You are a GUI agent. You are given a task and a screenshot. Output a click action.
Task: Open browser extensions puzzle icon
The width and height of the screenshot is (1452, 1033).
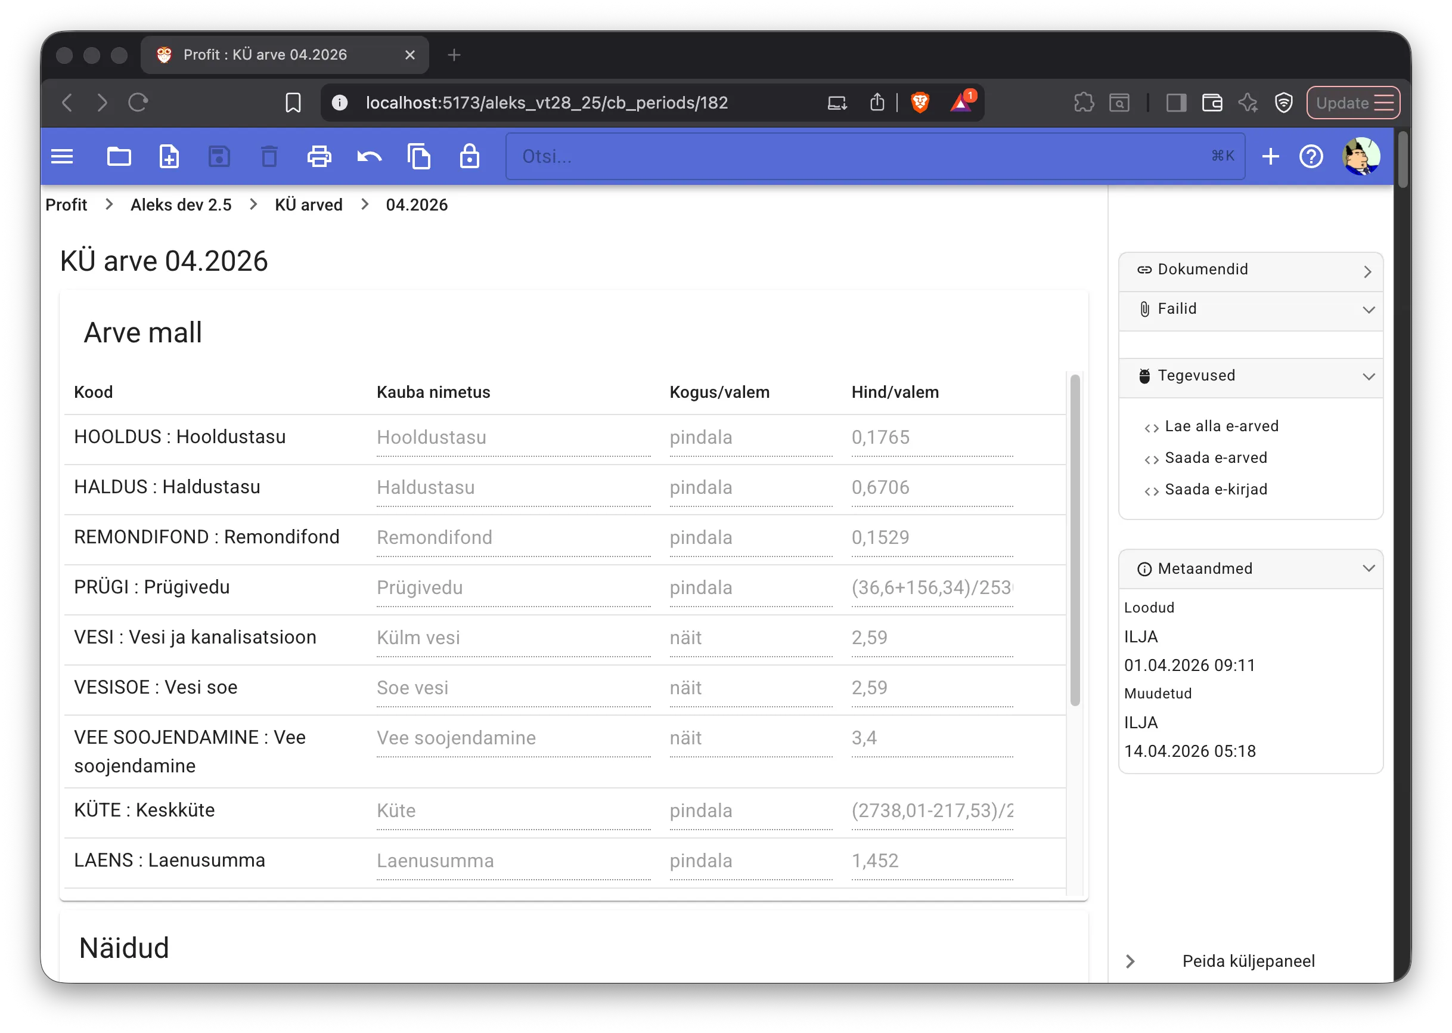[x=1084, y=103]
